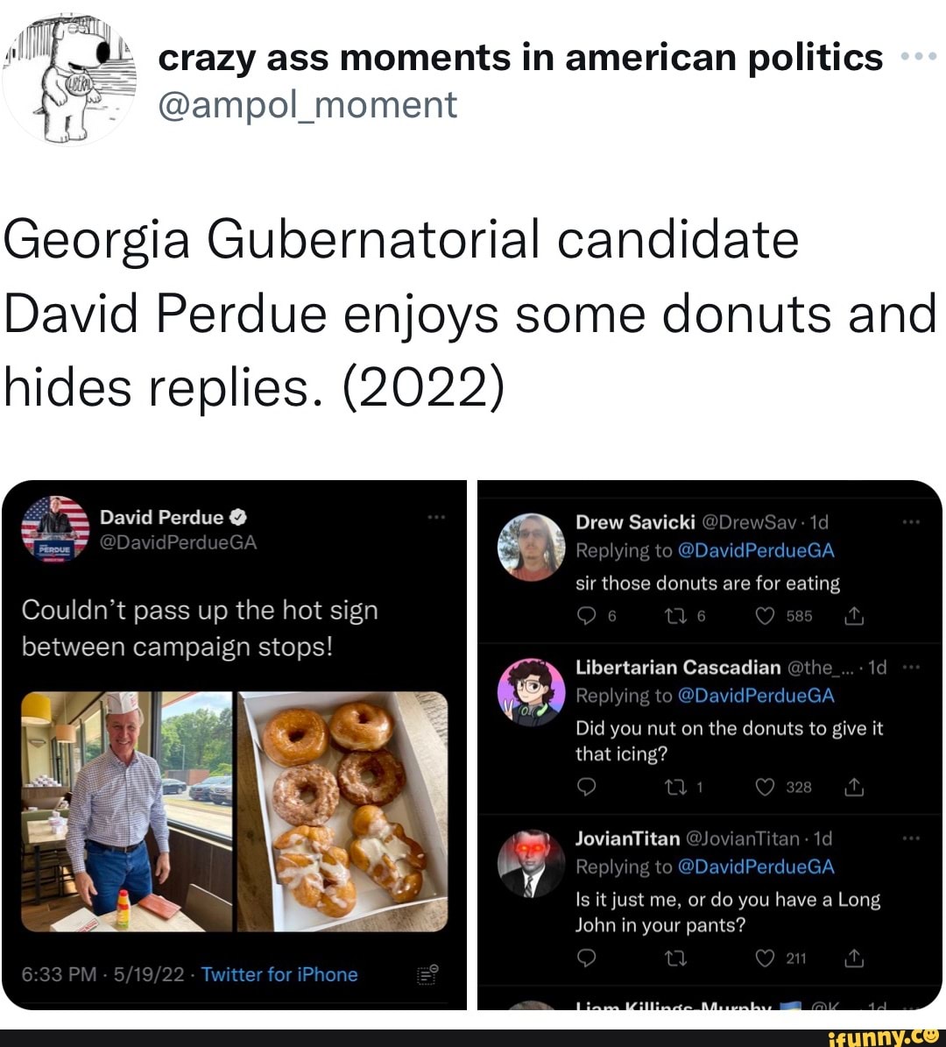Reply to JovianTitan's tweet

(588, 959)
